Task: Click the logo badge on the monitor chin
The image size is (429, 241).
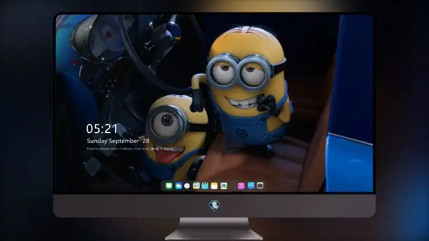Action: tap(214, 205)
